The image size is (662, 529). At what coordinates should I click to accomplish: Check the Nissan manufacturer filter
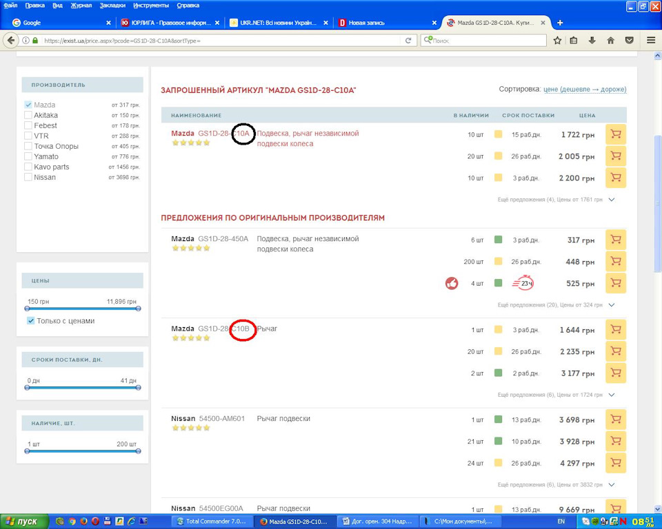pyautogui.click(x=28, y=177)
